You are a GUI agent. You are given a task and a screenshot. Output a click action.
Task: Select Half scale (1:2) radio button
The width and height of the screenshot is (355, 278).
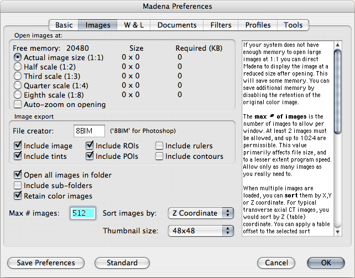18,67
